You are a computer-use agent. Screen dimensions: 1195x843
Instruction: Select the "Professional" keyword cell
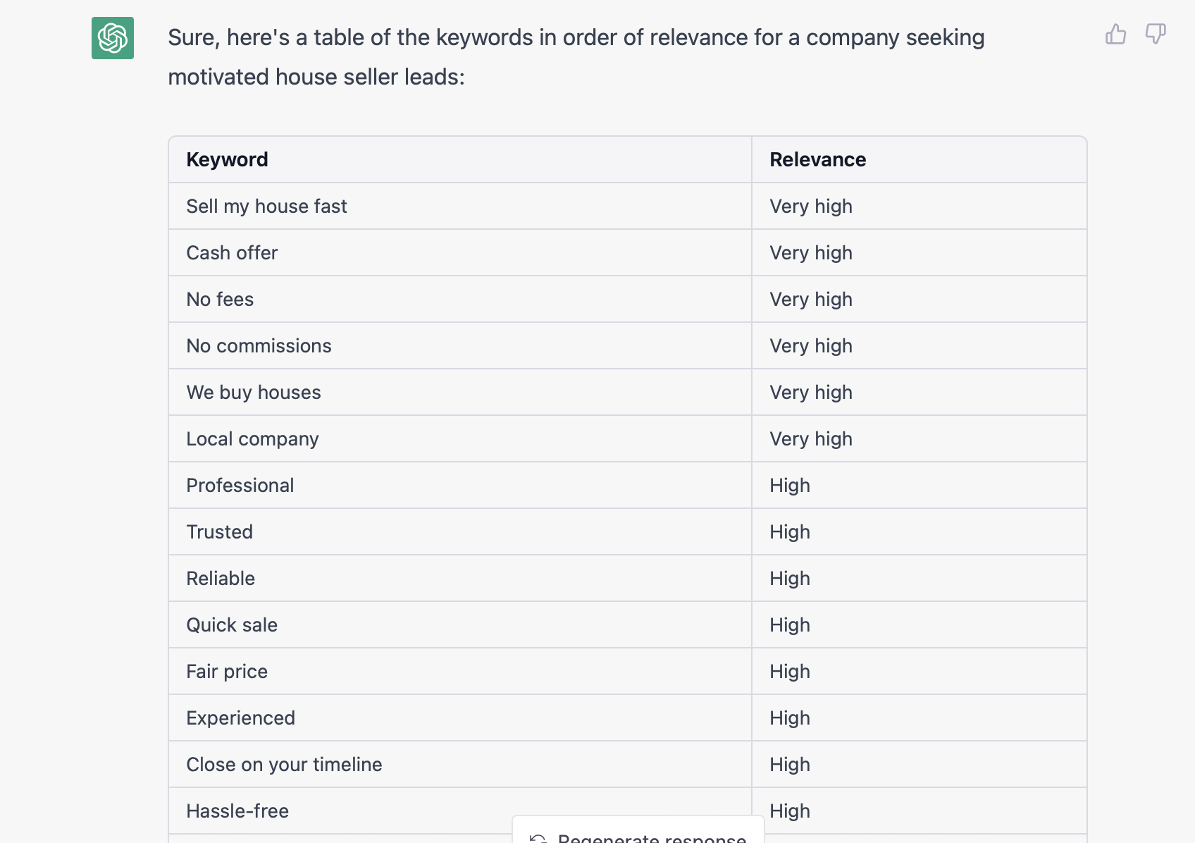(x=240, y=485)
